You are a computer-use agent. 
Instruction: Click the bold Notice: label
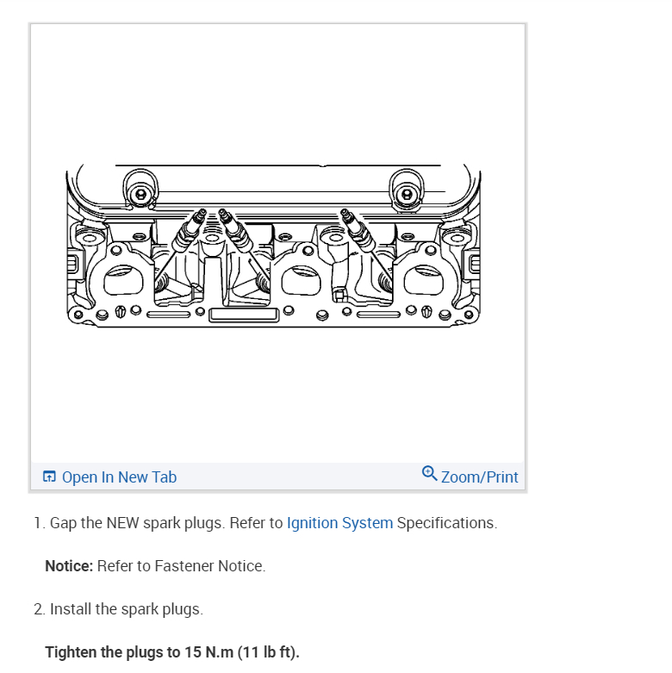click(x=69, y=565)
